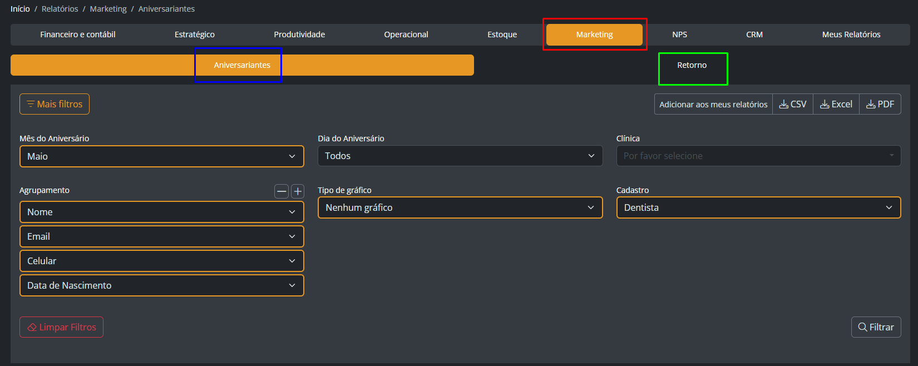Open the Clínica selection field
This screenshot has width=918, height=366.
coord(758,156)
